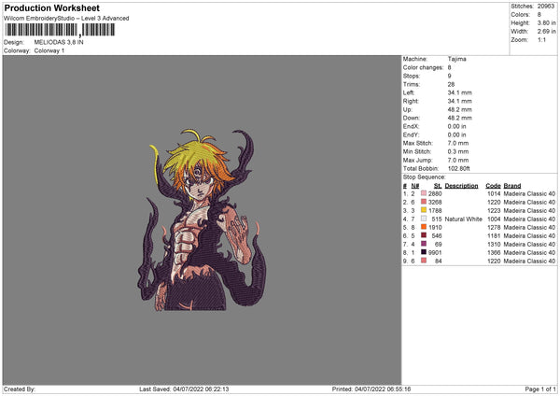Click thread code 1366
The image size is (560, 396).
(494, 253)
